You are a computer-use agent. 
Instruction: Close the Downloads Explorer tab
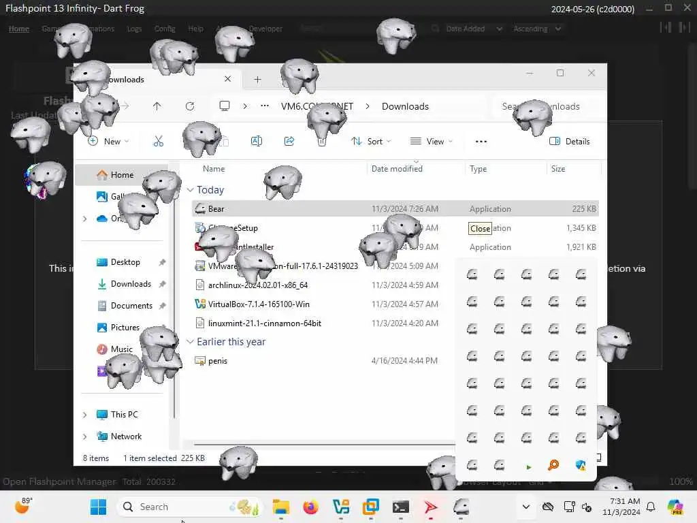pos(227,79)
